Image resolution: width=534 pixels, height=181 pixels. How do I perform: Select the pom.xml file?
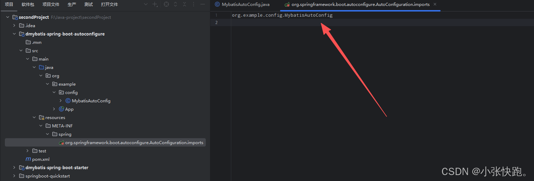[x=41, y=159]
